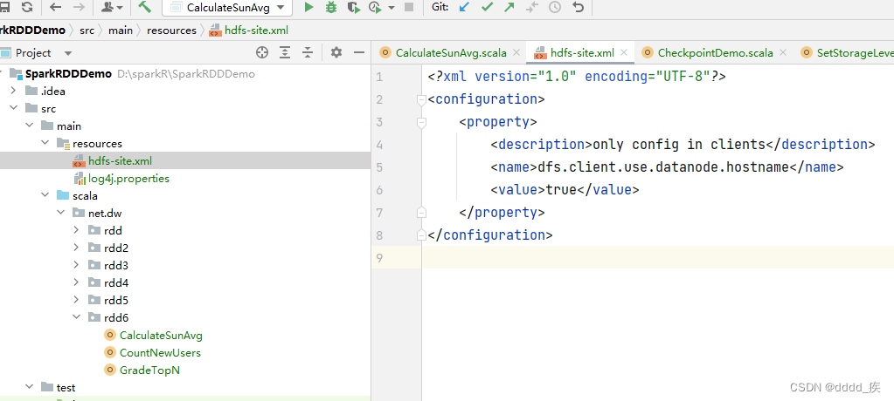Collapse the scala folder
This screenshot has width=894, height=401.
point(45,195)
